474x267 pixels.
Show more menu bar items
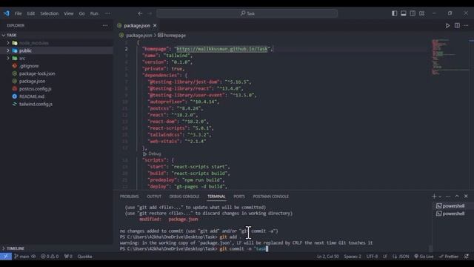click(x=107, y=13)
